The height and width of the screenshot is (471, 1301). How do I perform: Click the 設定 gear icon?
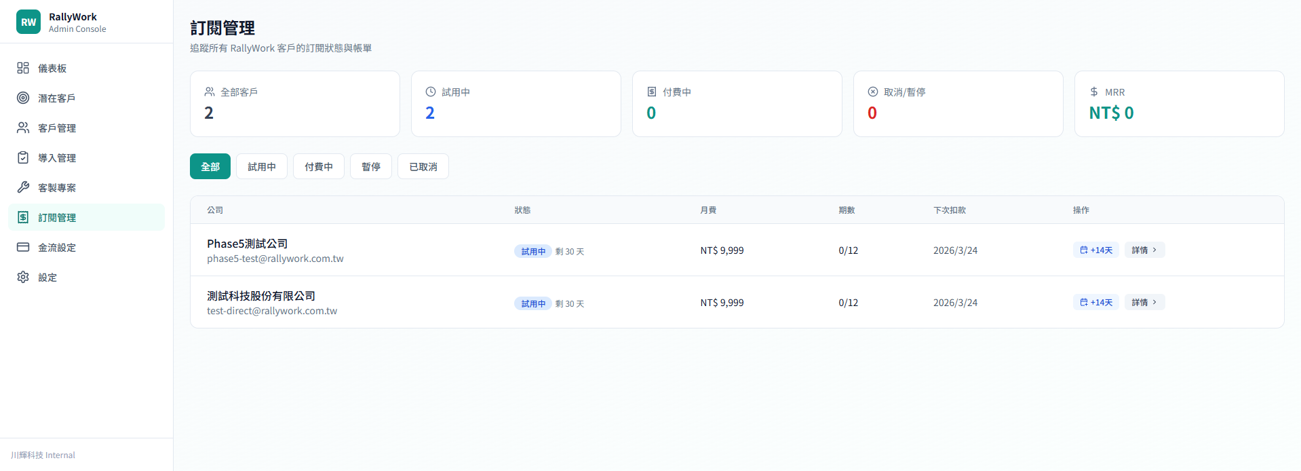coord(23,277)
